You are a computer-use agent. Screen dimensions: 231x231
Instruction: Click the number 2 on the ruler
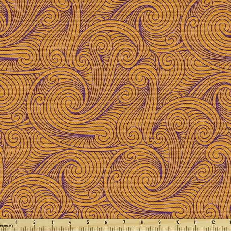tap(34, 222)
